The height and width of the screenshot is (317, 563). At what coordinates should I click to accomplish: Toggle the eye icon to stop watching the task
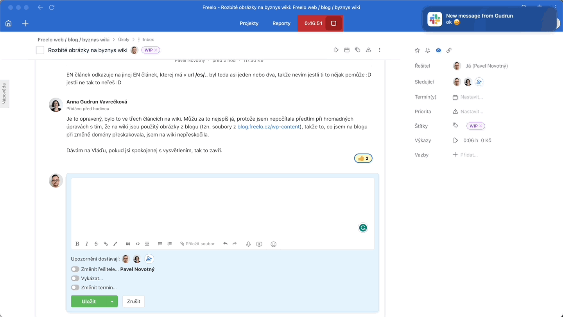coord(438,50)
